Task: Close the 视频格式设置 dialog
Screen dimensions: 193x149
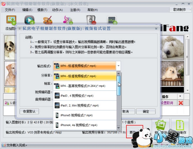Action: (156, 29)
